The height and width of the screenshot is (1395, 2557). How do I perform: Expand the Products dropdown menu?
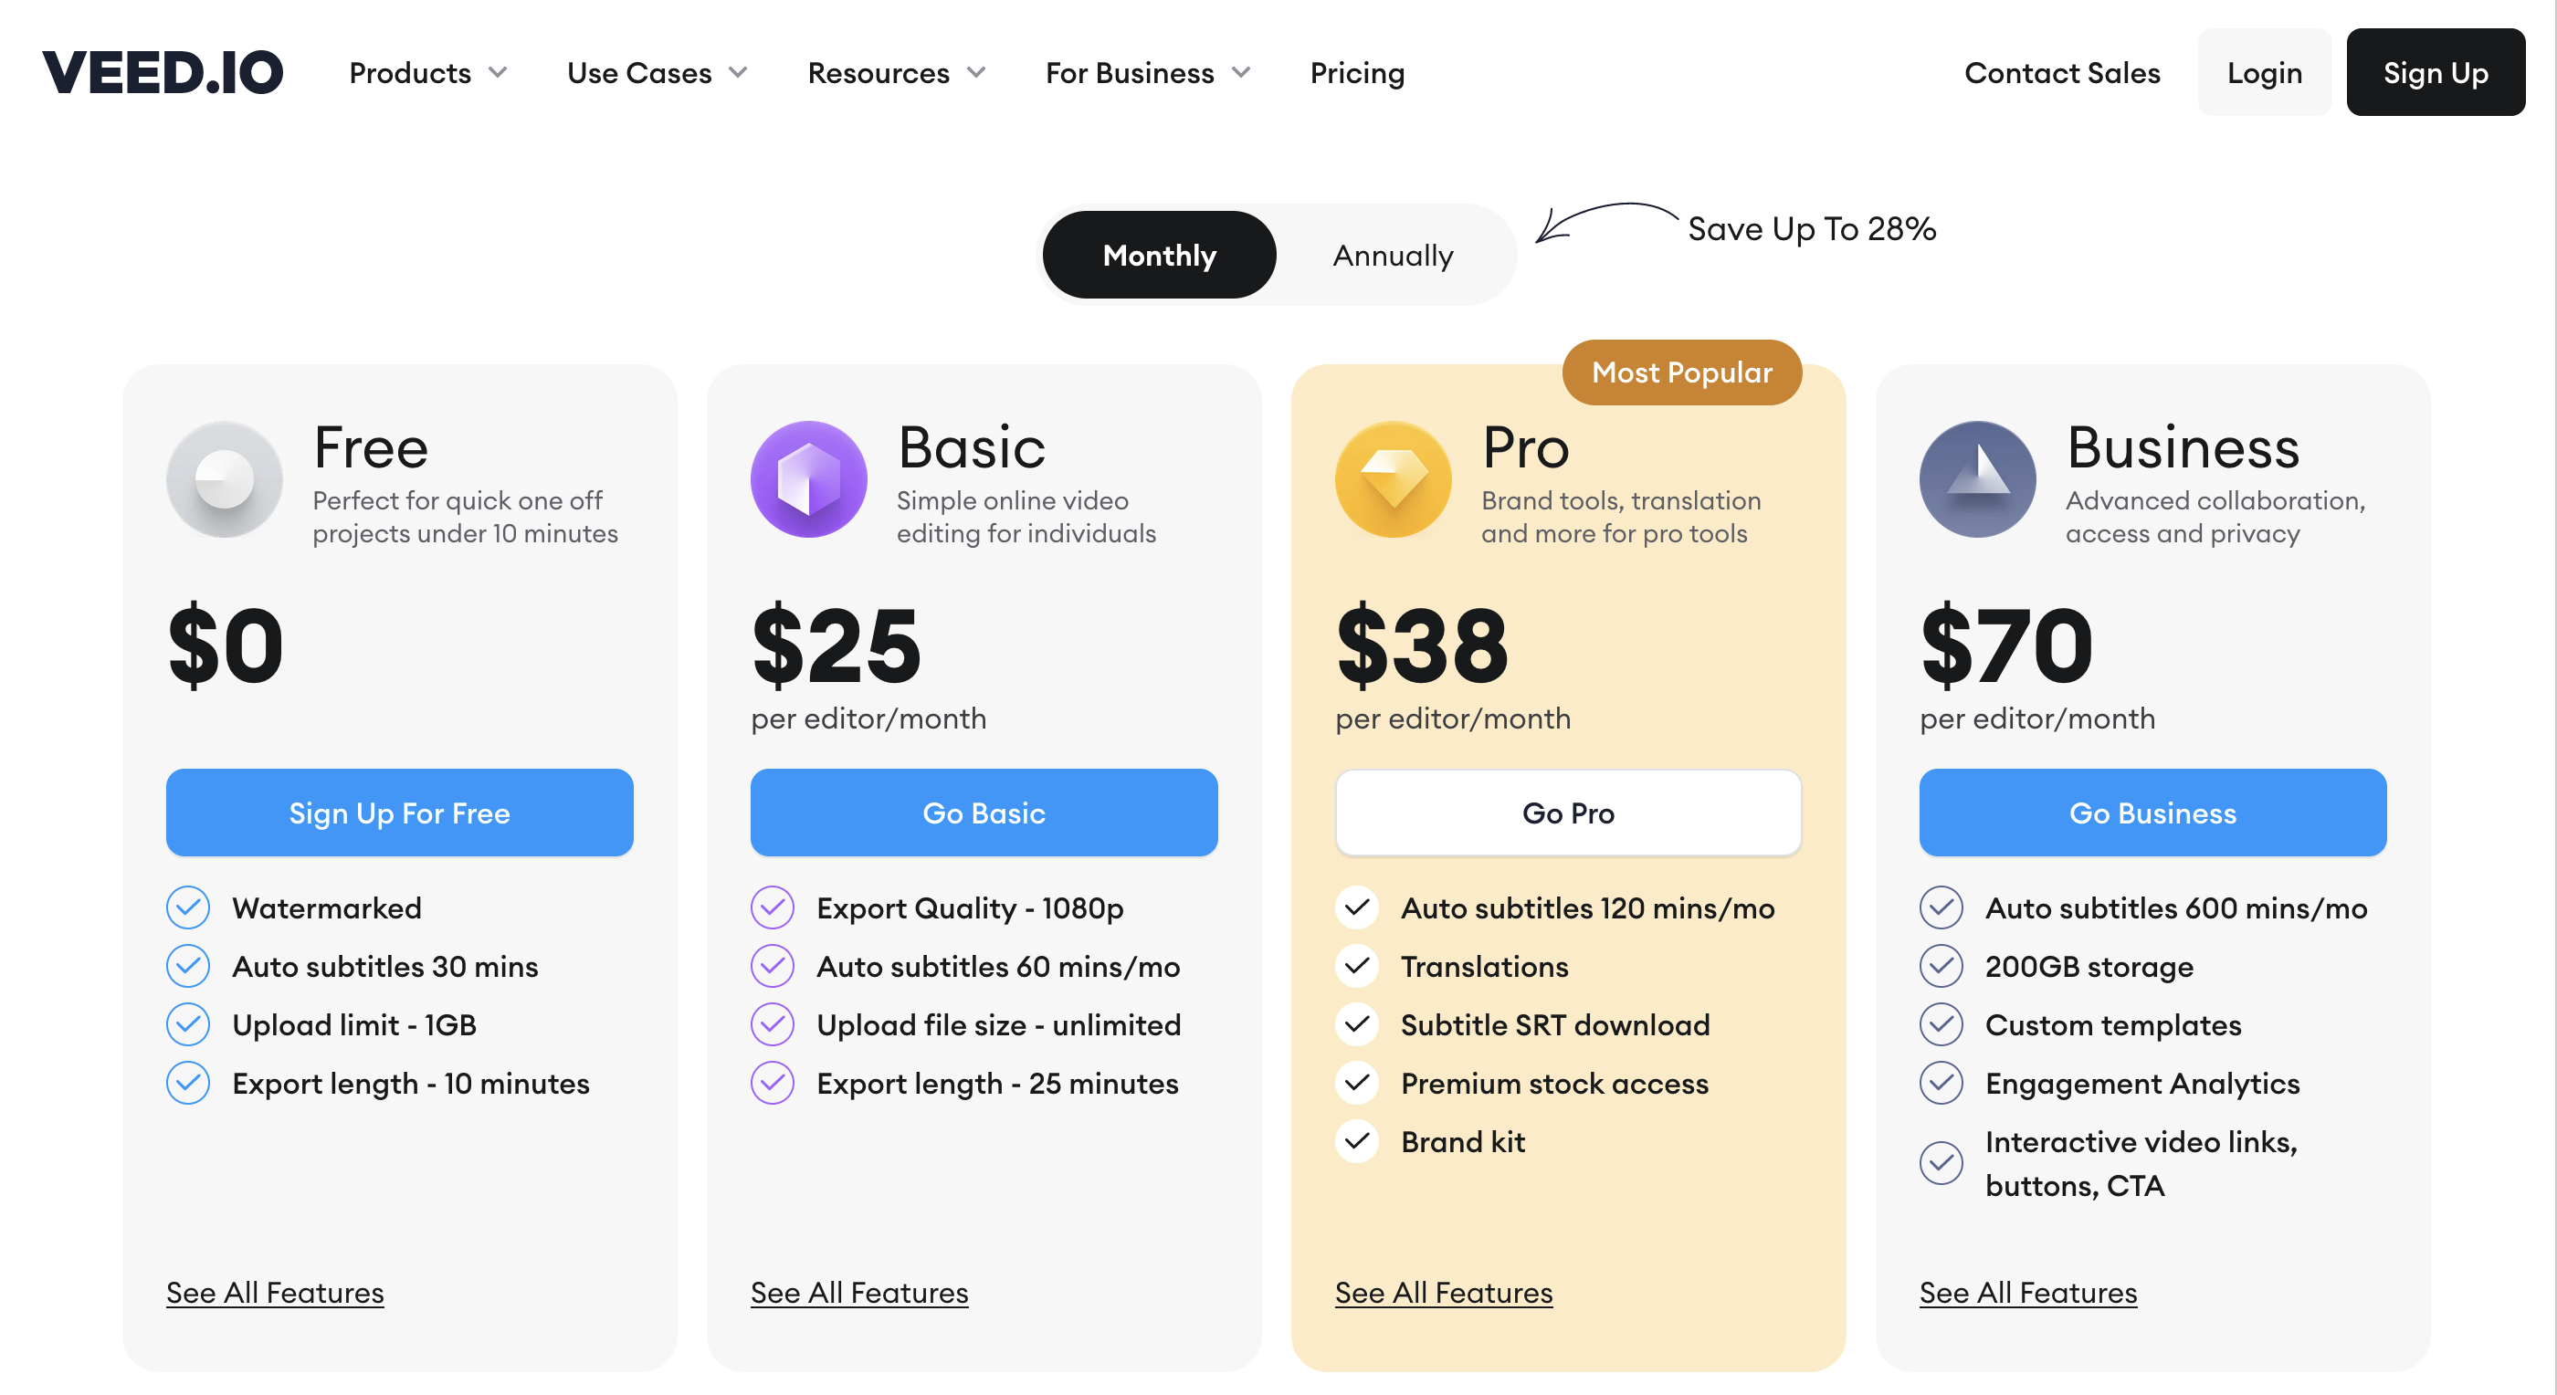click(429, 72)
